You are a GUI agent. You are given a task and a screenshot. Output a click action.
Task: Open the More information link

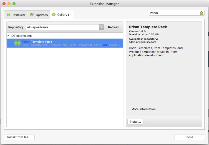(x=143, y=109)
